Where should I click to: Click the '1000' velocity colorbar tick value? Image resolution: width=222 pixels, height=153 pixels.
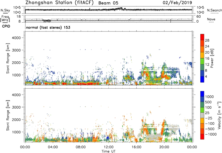point(210,97)
